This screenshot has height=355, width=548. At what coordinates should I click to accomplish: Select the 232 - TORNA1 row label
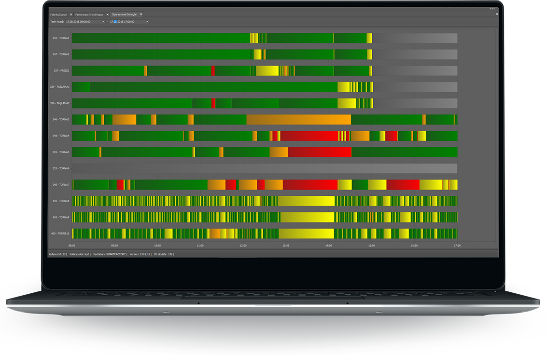61,38
